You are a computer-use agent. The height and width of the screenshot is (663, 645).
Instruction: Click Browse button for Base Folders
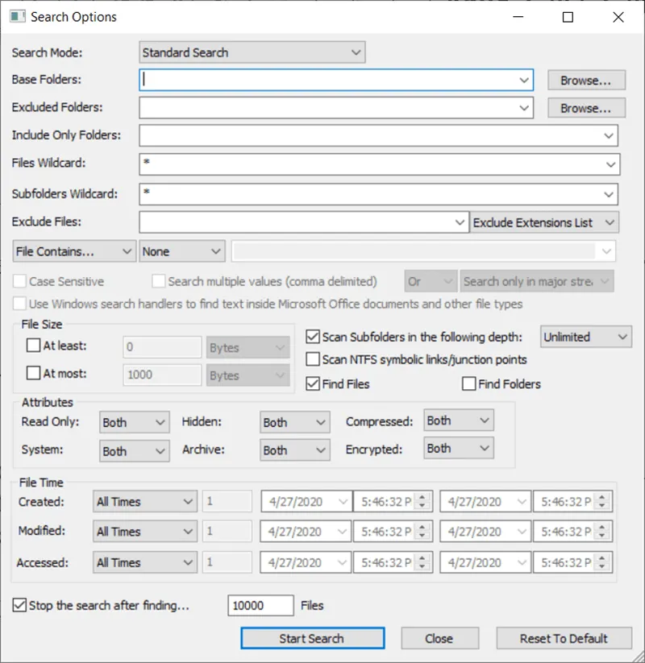click(x=586, y=81)
